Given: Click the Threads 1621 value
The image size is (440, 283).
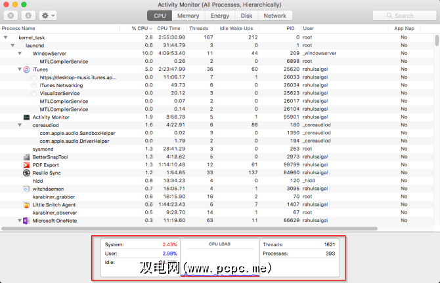Looking at the screenshot, I should coord(330,244).
